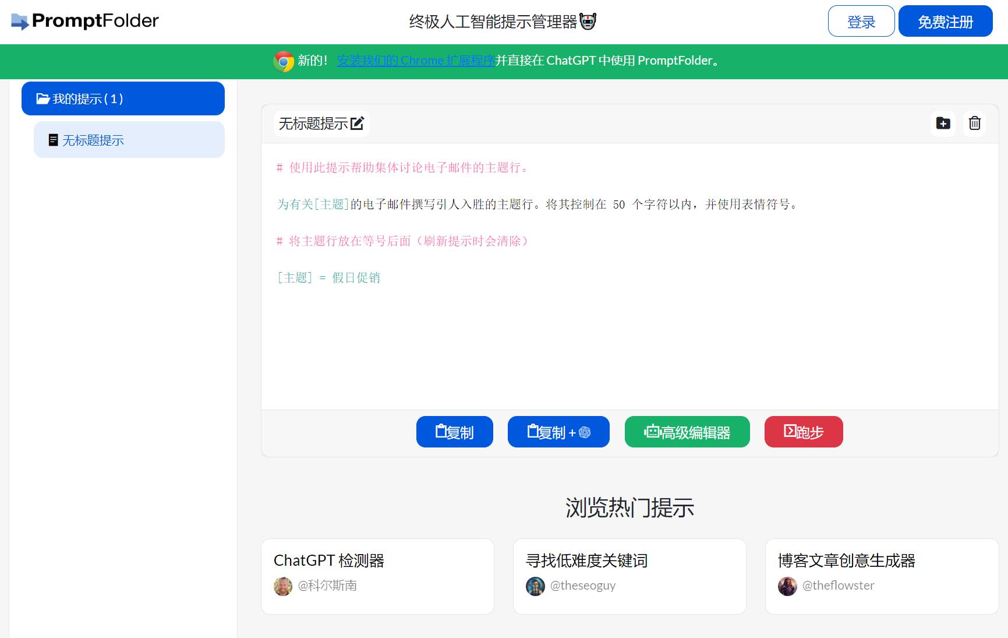Click the add-to-folder icon
This screenshot has height=638, width=1008.
[x=943, y=124]
